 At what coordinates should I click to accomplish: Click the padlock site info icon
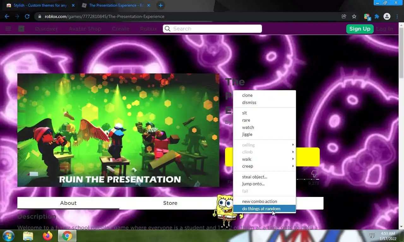click(39, 16)
